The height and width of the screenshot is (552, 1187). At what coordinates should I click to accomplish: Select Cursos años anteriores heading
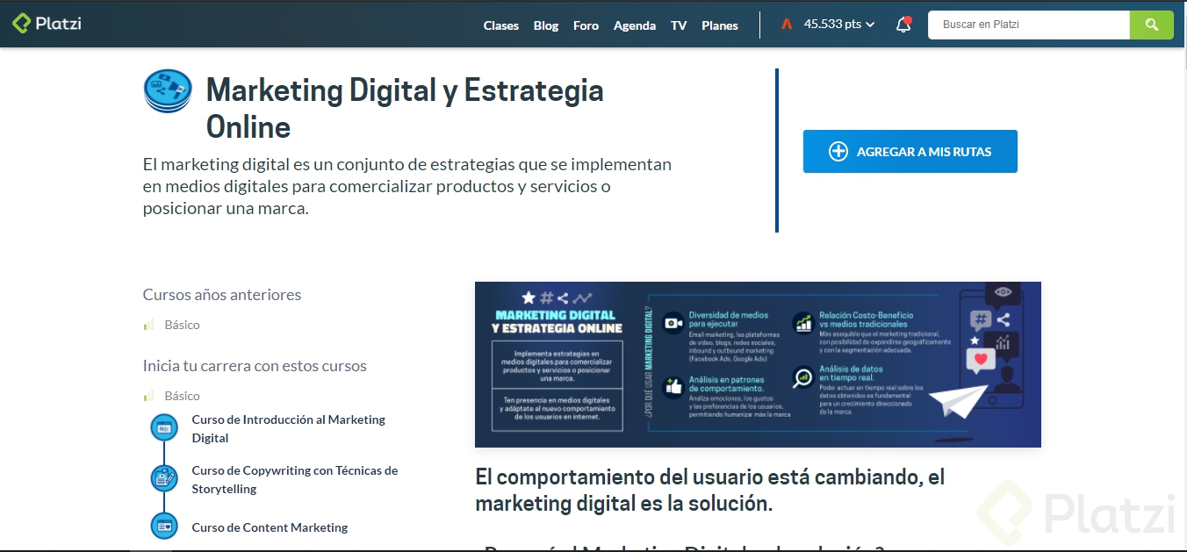pos(222,295)
